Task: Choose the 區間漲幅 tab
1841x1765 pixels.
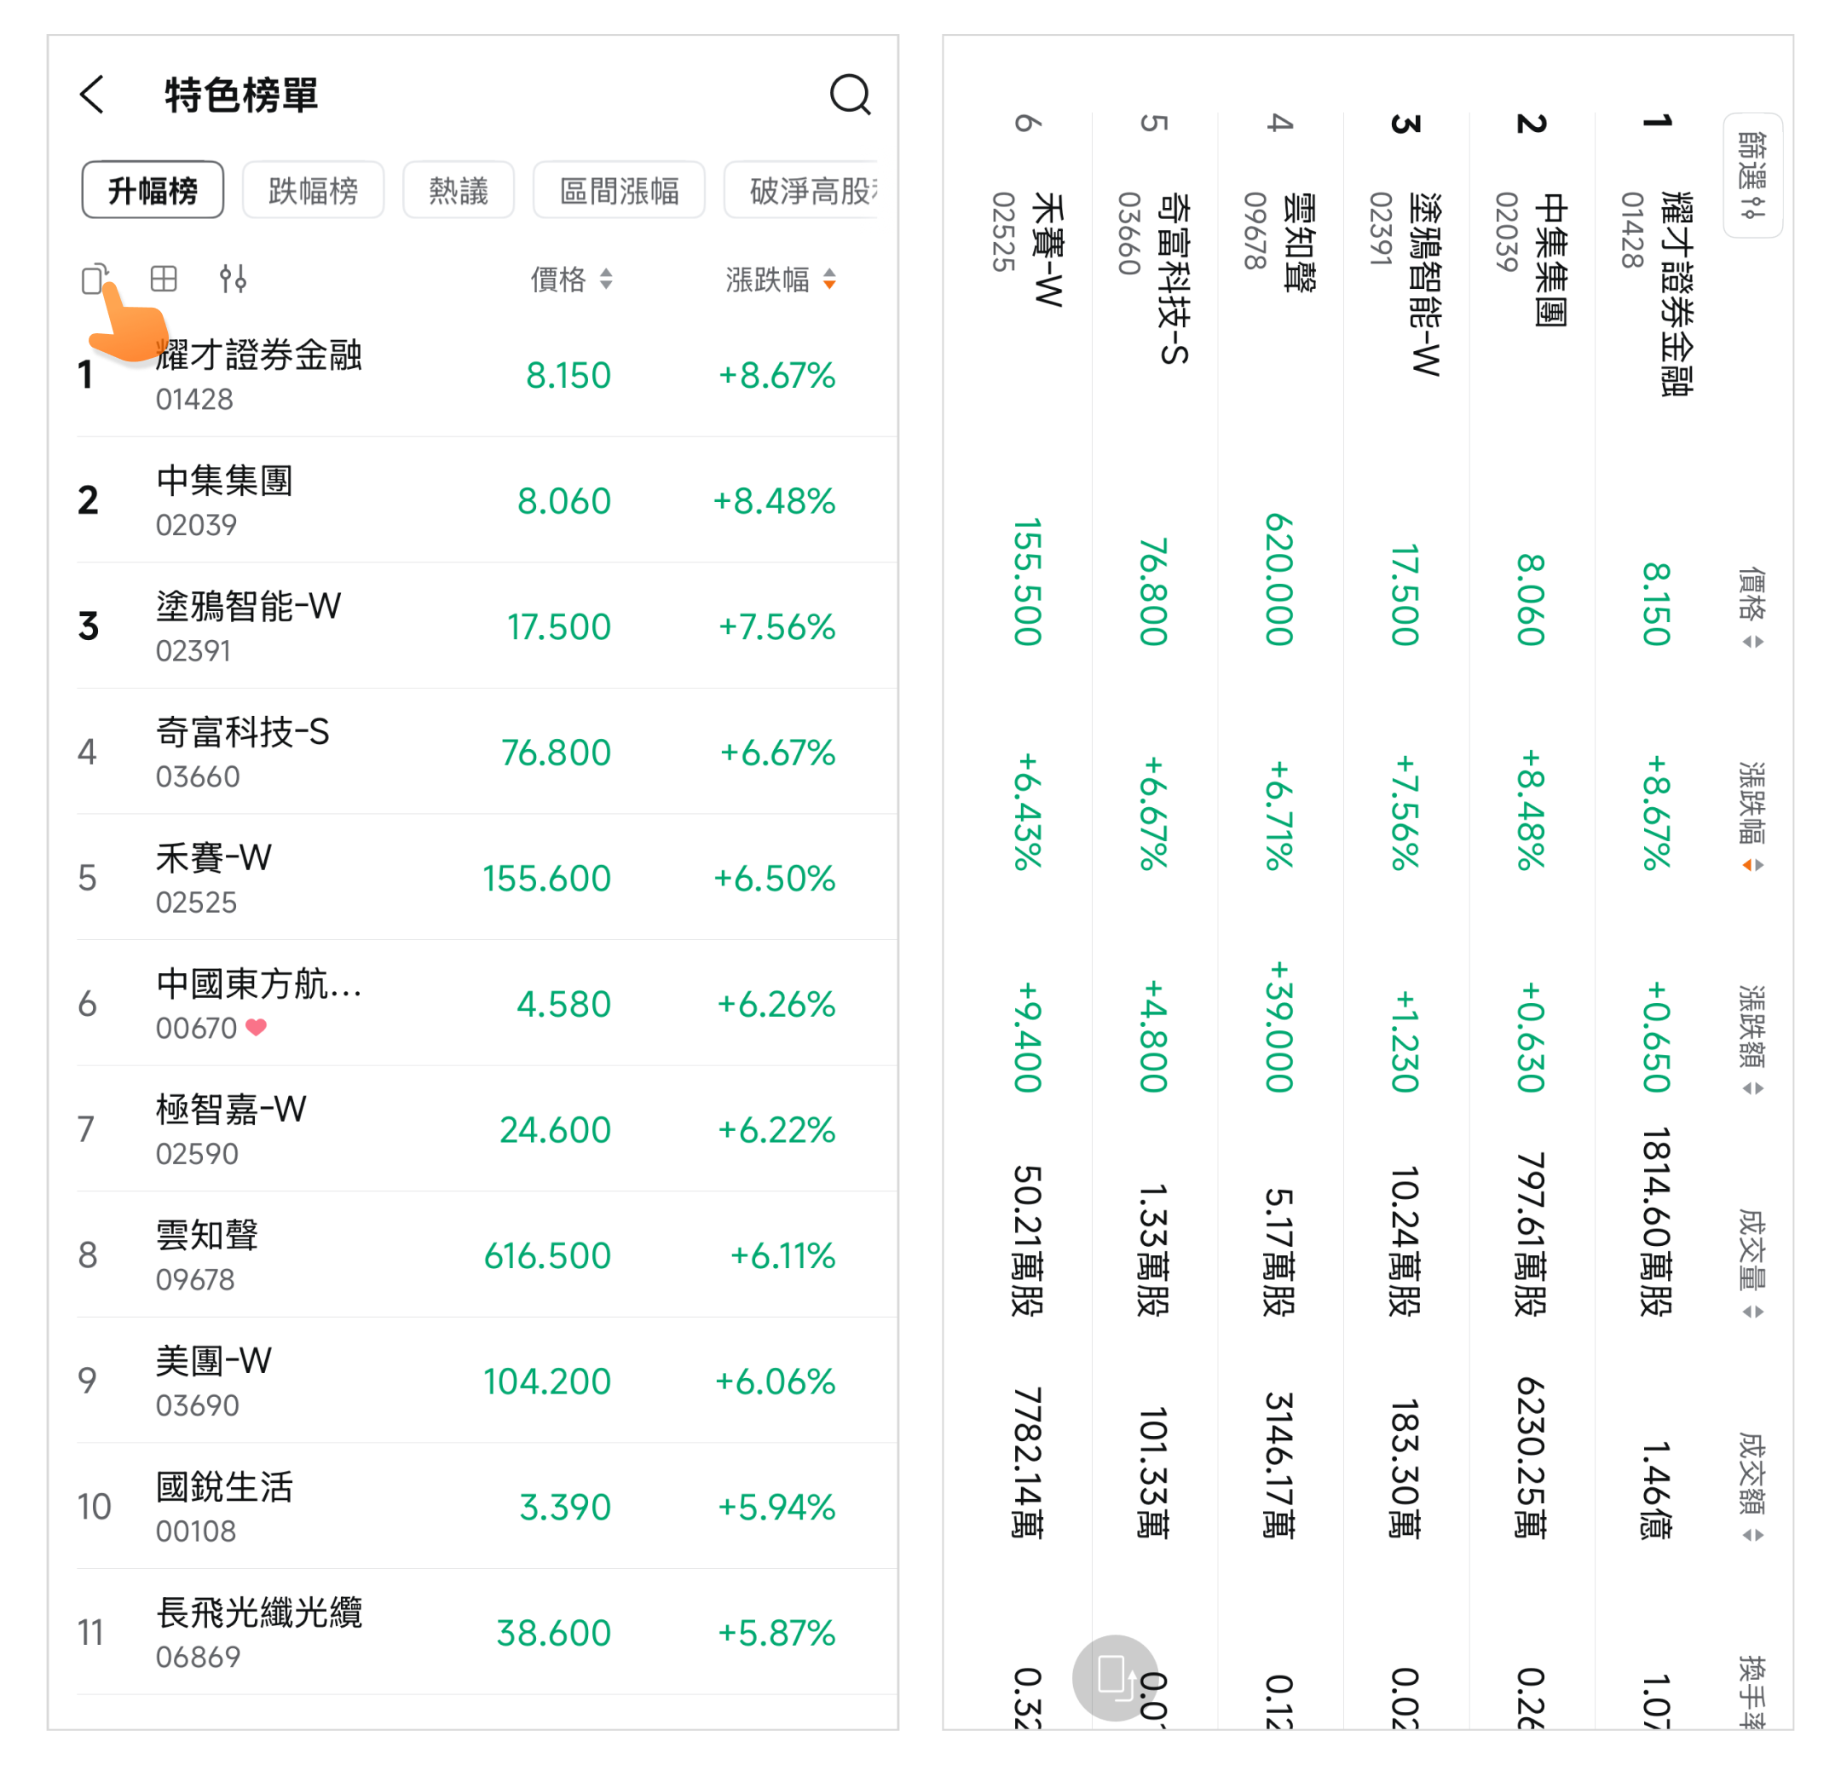Action: [619, 191]
